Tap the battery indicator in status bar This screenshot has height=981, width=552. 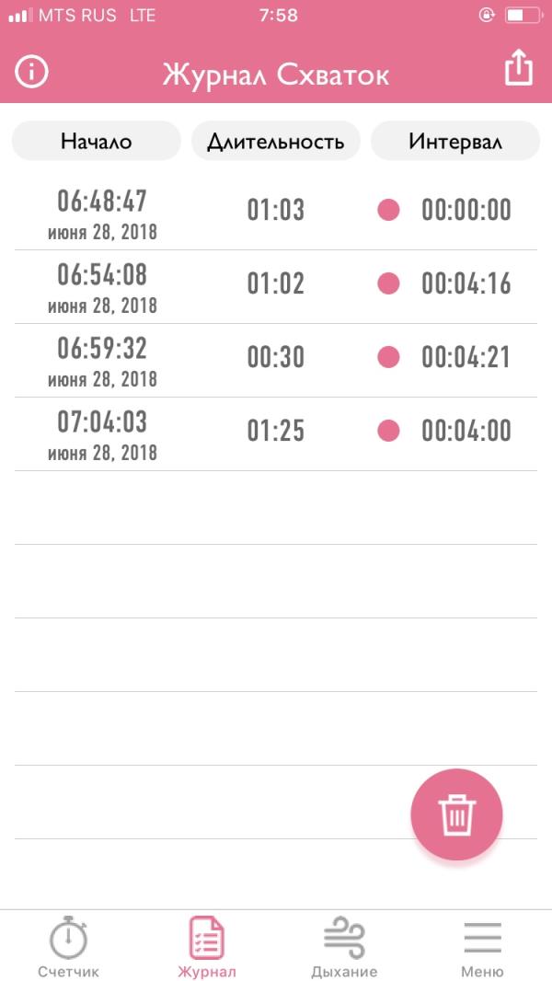(523, 16)
